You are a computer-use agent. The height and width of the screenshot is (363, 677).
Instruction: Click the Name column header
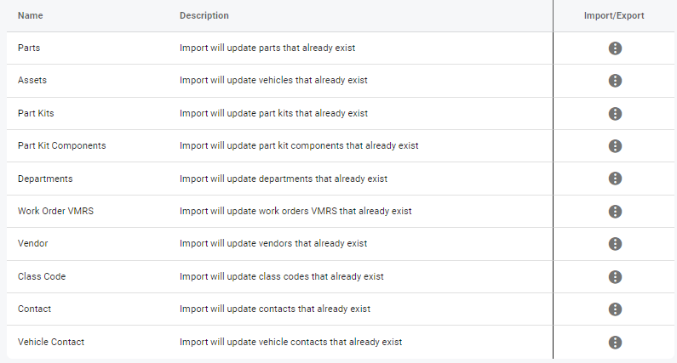(30, 16)
